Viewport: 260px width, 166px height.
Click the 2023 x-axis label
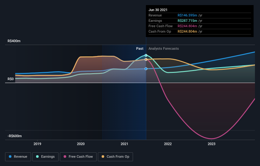pyautogui.click(x=212, y=144)
